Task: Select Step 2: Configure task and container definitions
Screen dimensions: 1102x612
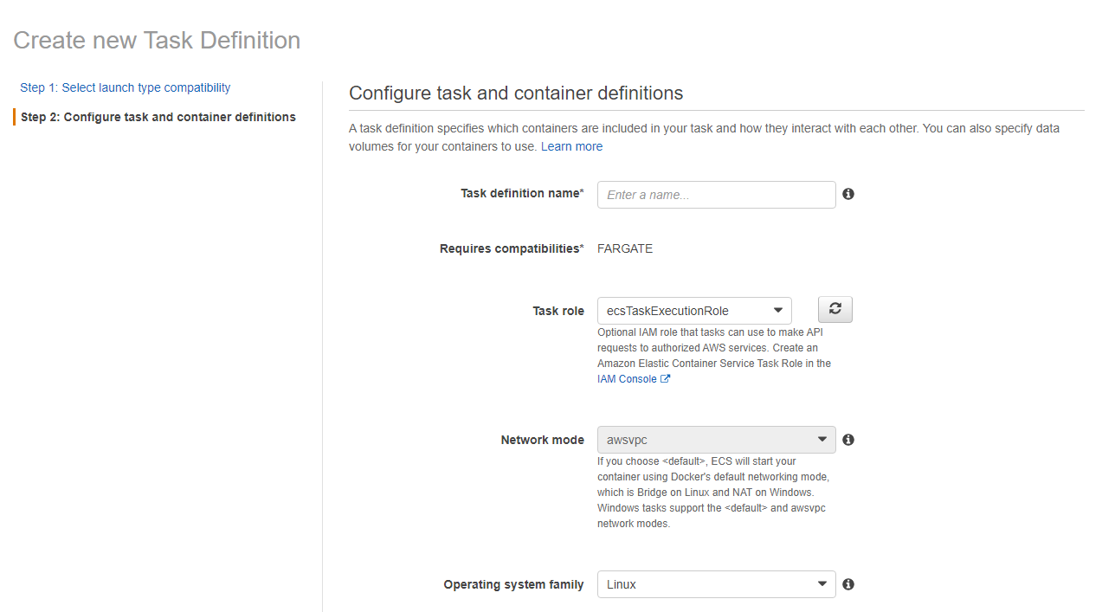Action: click(x=158, y=117)
